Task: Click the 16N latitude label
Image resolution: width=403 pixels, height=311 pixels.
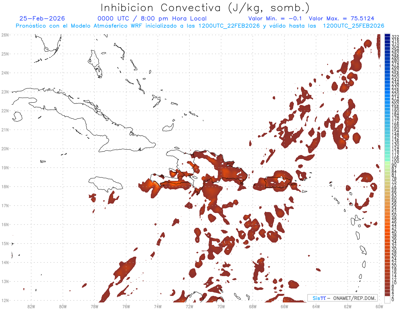Action: point(5,224)
